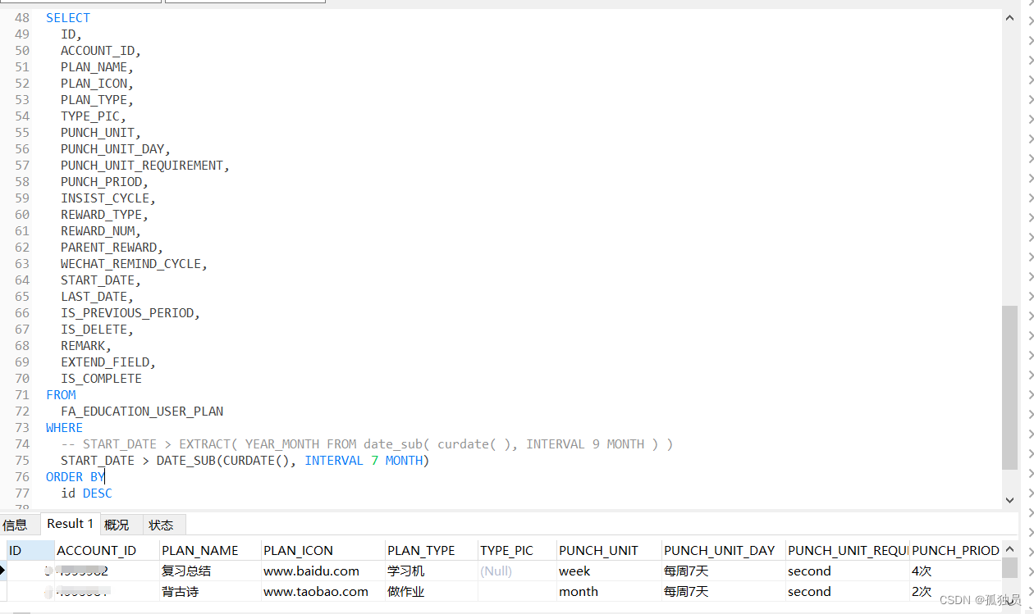Click WECHAT_REMIND_CYCLE in the editor
This screenshot has width=1034, height=614.
pos(130,263)
